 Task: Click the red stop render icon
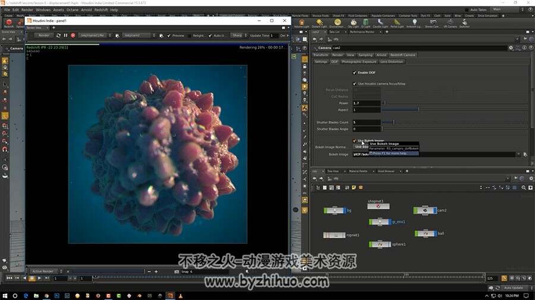click(73, 36)
